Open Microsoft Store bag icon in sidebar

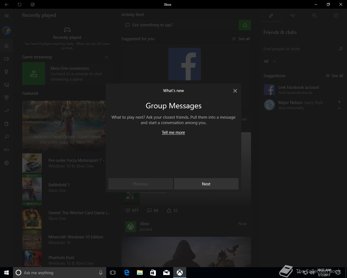(7, 124)
